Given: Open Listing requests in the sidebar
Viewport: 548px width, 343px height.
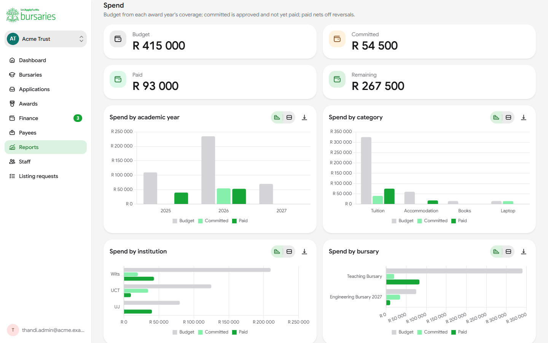Looking at the screenshot, I should click(x=46, y=176).
